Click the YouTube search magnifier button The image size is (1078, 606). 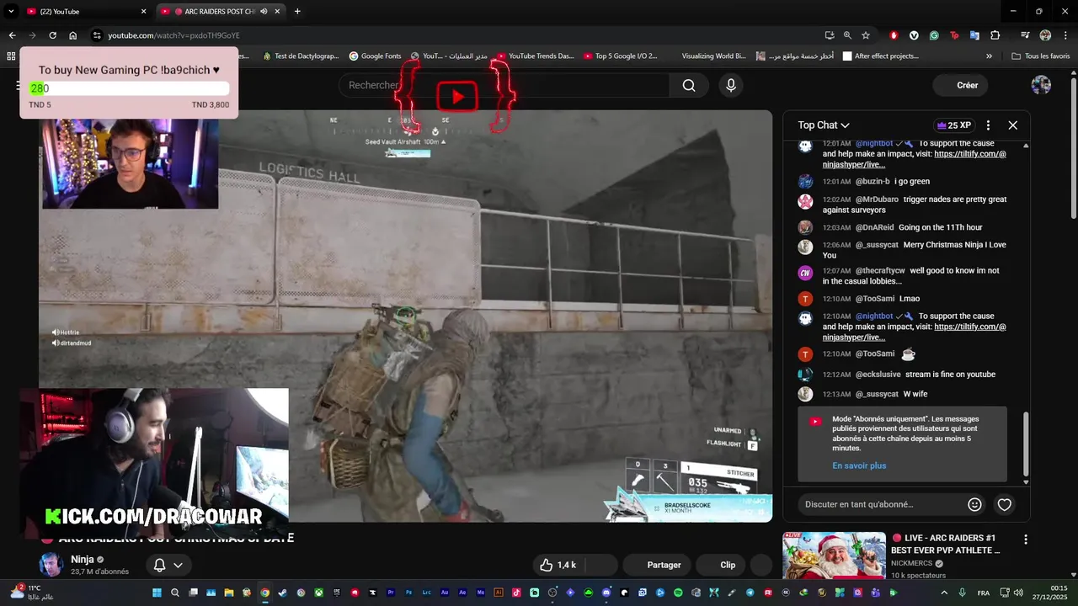click(x=689, y=85)
